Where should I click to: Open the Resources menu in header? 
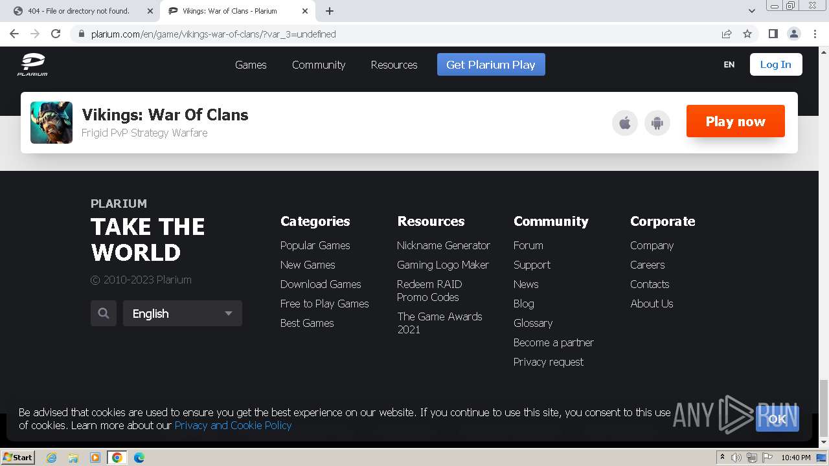point(394,65)
